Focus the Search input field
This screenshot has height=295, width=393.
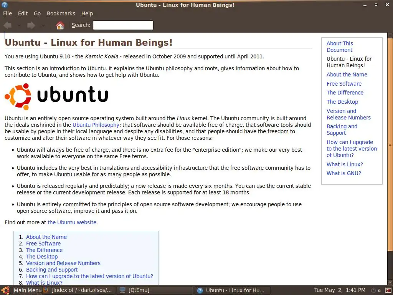123,25
